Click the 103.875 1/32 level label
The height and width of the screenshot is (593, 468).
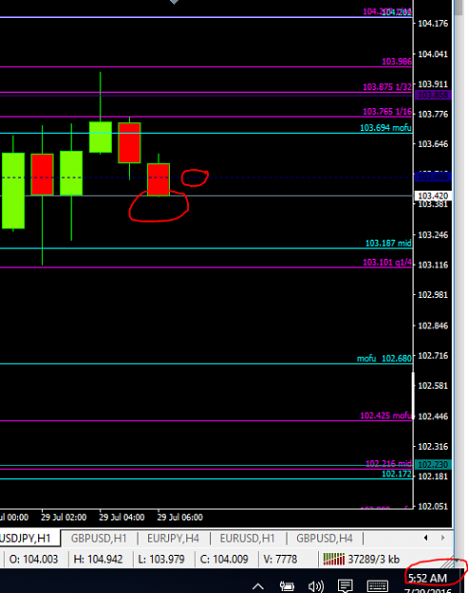click(x=387, y=87)
